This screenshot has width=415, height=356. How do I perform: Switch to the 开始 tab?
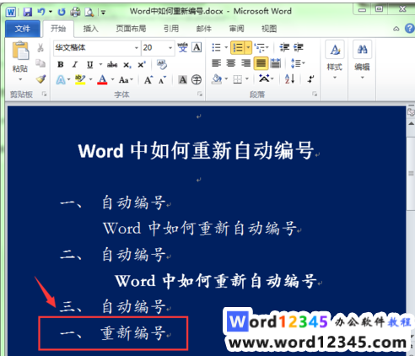click(x=58, y=29)
